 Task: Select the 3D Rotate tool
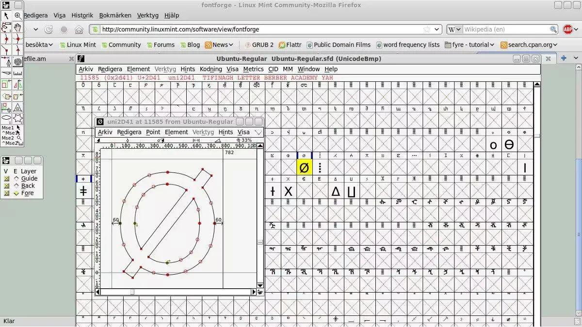[x=6, y=108]
